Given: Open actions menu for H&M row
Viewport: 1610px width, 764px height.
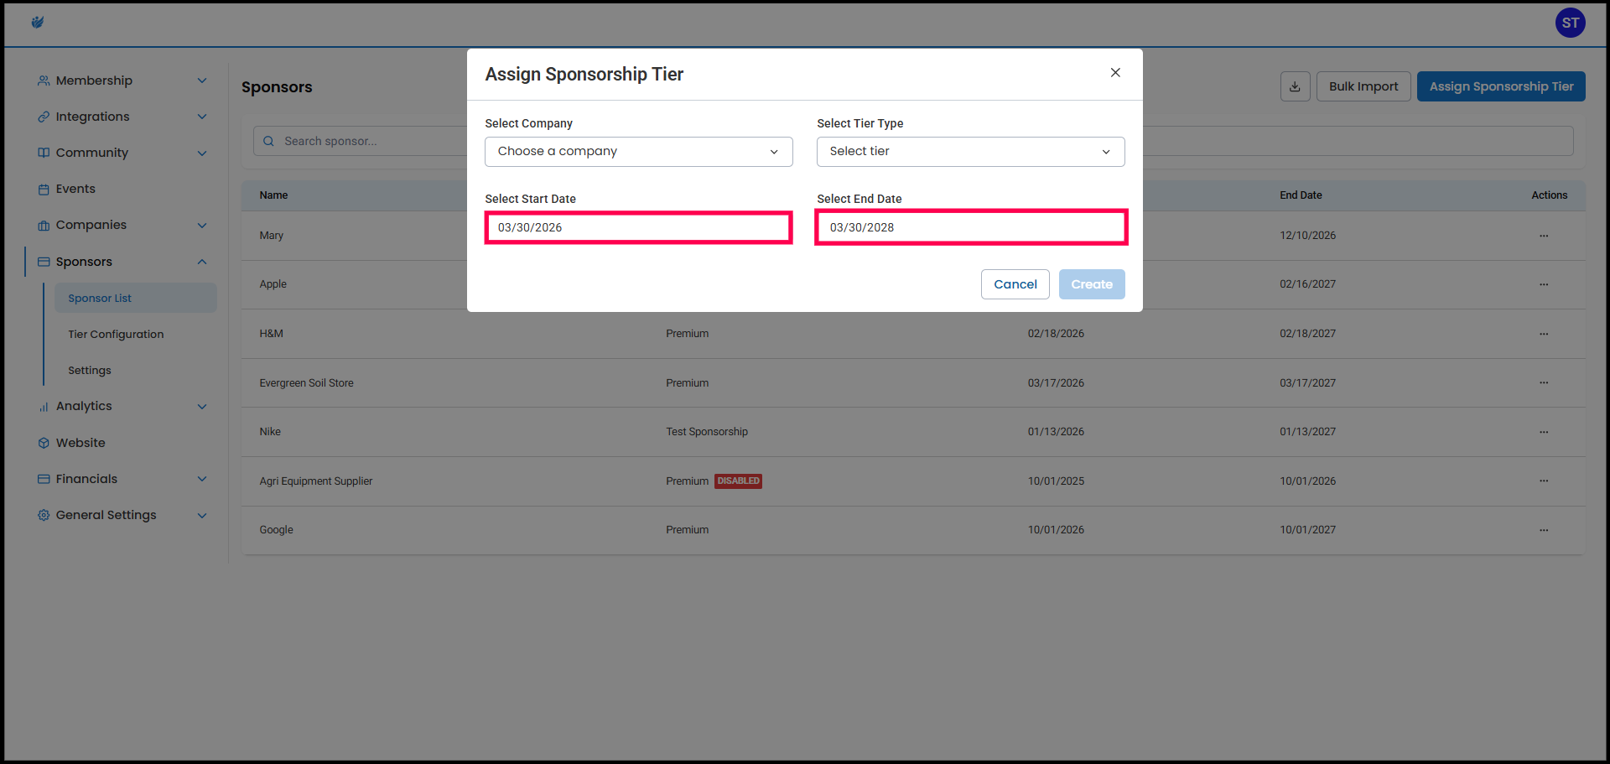Looking at the screenshot, I should click(1544, 334).
